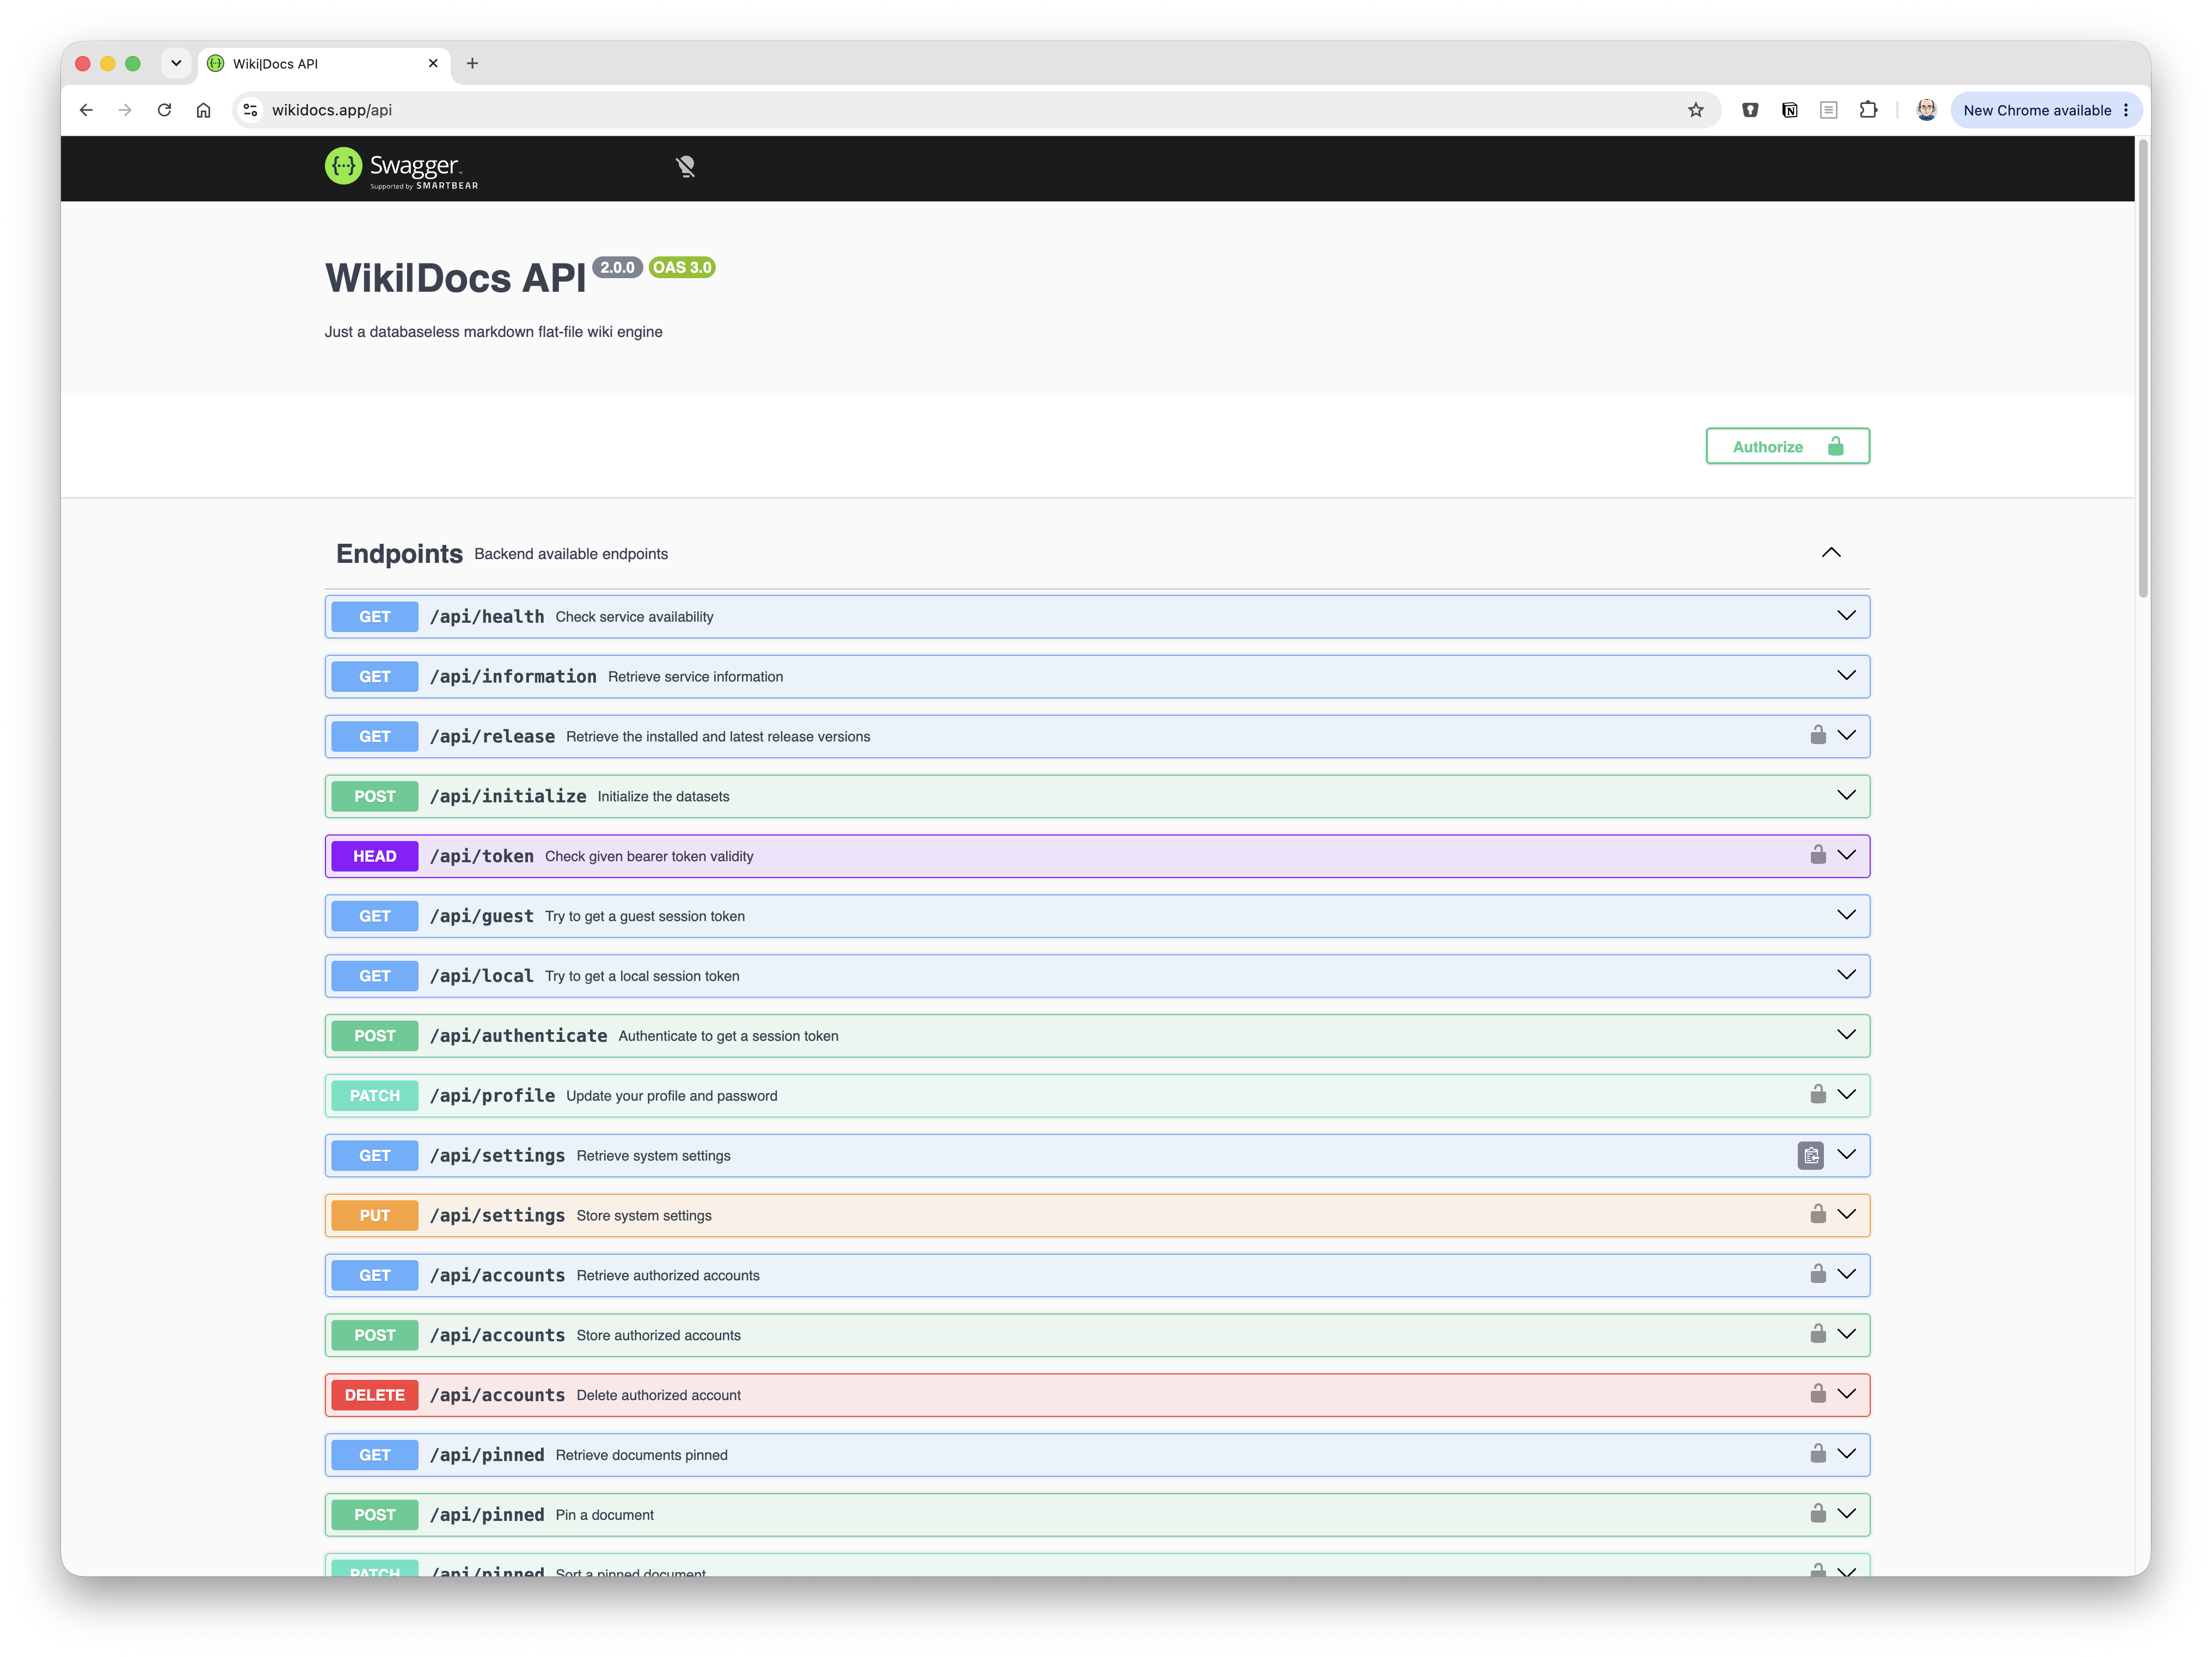Open POST /api/authenticate endpoint

pos(1097,1036)
